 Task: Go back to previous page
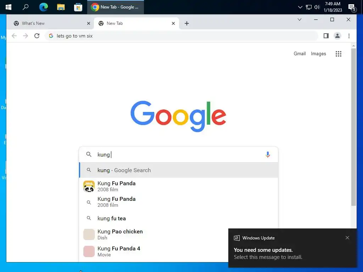pyautogui.click(x=14, y=36)
